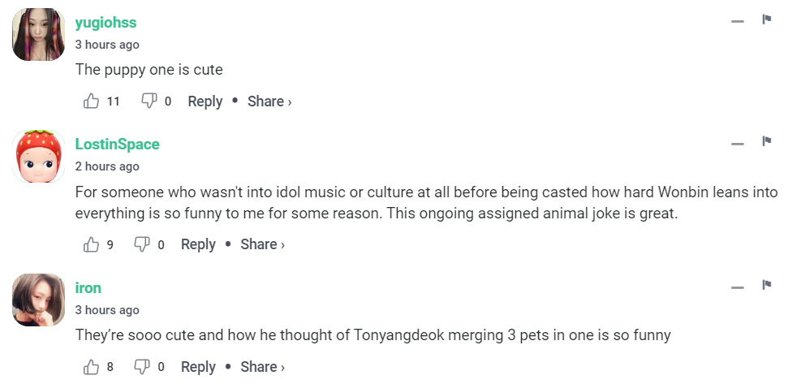
Task: Show Share options under iron's comment
Action: click(x=262, y=367)
